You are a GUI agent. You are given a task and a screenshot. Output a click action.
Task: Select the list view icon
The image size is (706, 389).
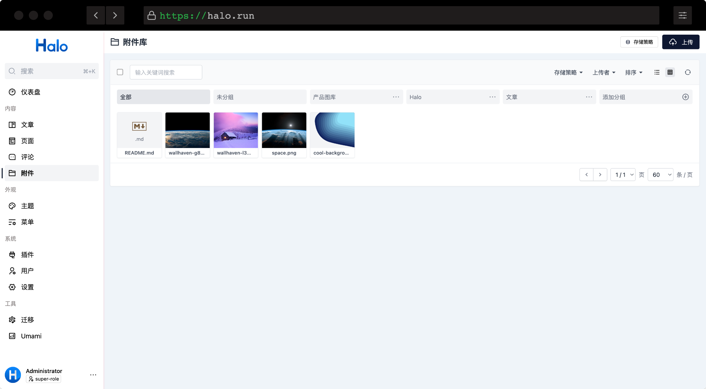click(657, 72)
